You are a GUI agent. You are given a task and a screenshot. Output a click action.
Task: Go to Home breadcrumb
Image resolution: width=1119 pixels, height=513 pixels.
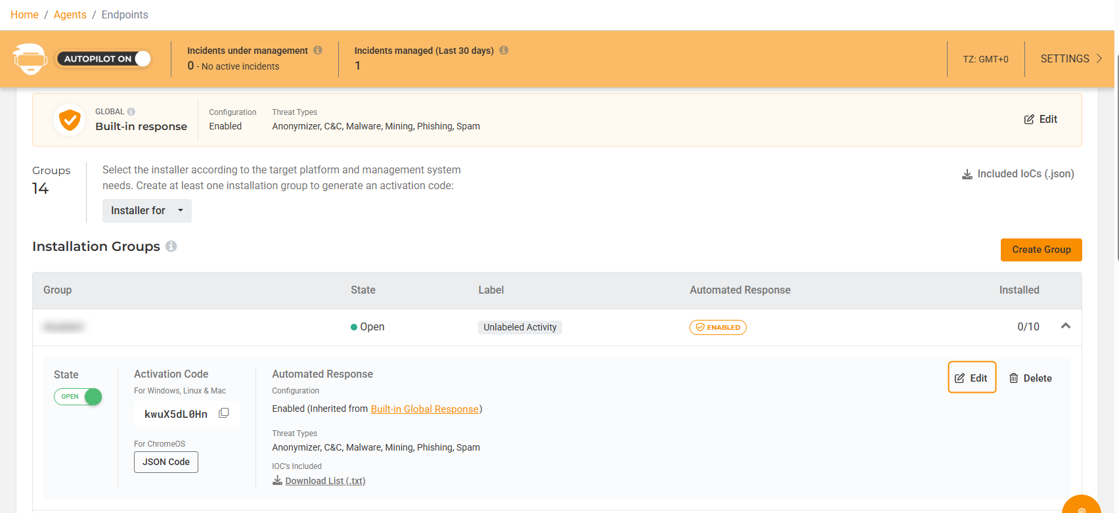[24, 14]
